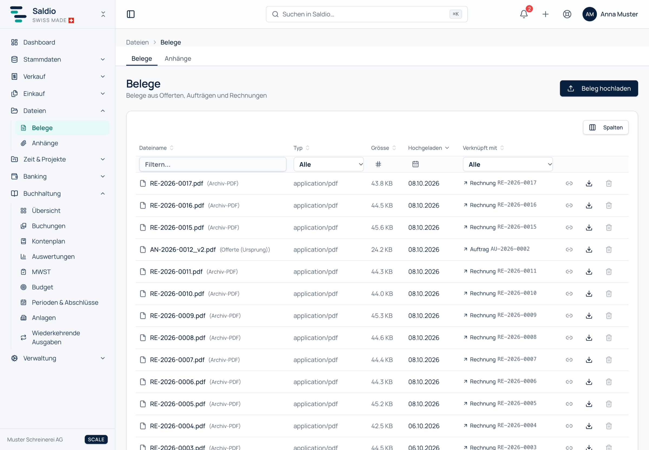Download RE-2026-0017.pdf file
649x450 pixels.
pyautogui.click(x=589, y=183)
